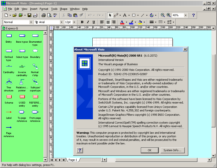The height and width of the screenshot is (168, 217).
Task: Select the Text tool
Action: coord(125,15)
